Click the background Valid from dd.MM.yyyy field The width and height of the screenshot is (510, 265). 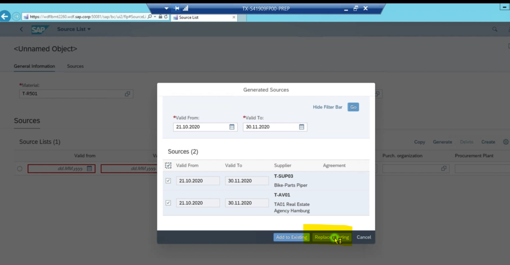point(61,169)
